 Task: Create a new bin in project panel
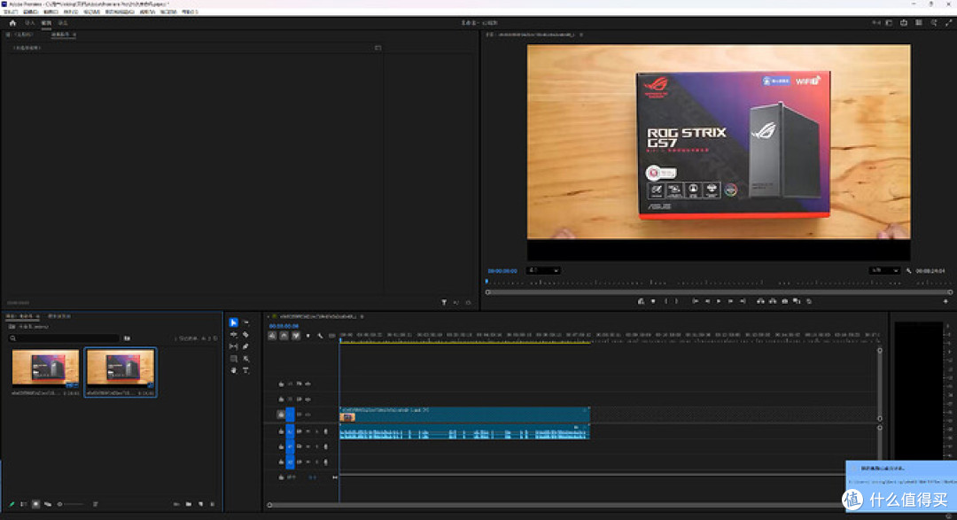pos(189,504)
